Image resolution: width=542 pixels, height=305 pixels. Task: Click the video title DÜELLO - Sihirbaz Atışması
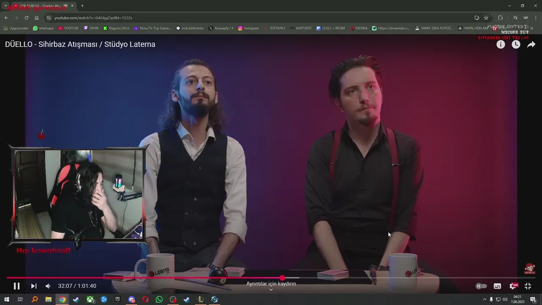80,44
